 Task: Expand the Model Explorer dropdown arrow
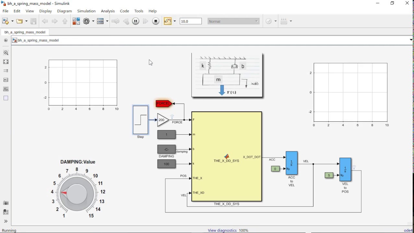(x=107, y=21)
